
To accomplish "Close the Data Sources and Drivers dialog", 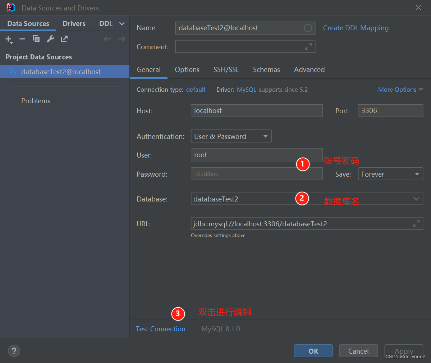I will click(418, 8).
